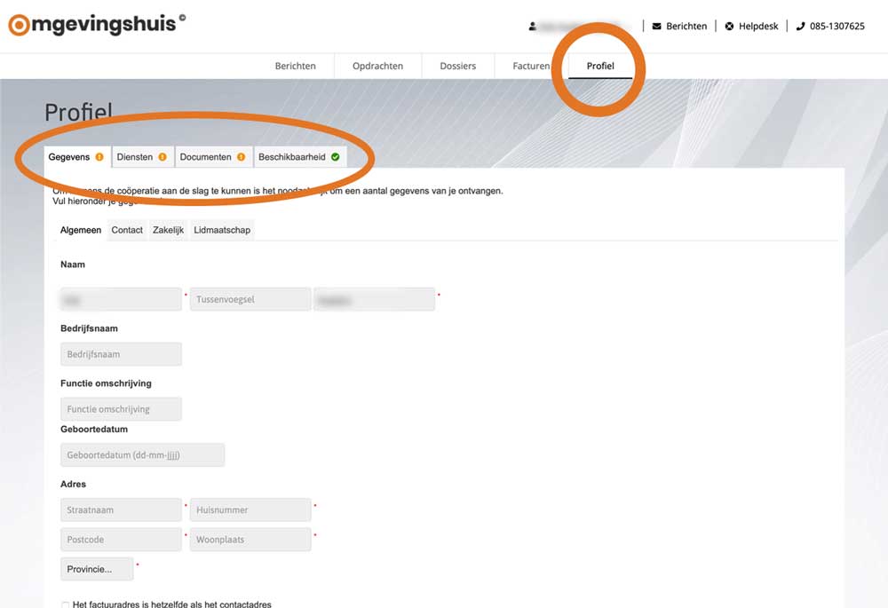Open Dossiers in the navigation bar
Viewport: 888px width, 608px height.
(x=457, y=67)
